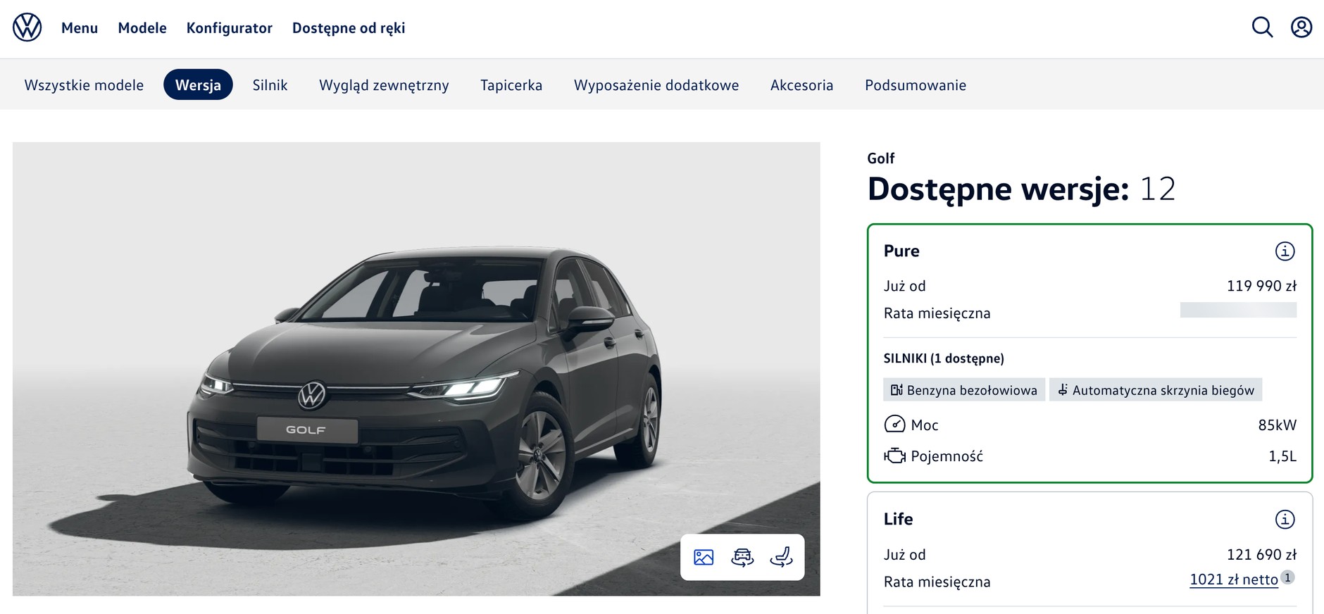1324x614 pixels.
Task: Open Dostępne od ręki page
Action: click(349, 28)
